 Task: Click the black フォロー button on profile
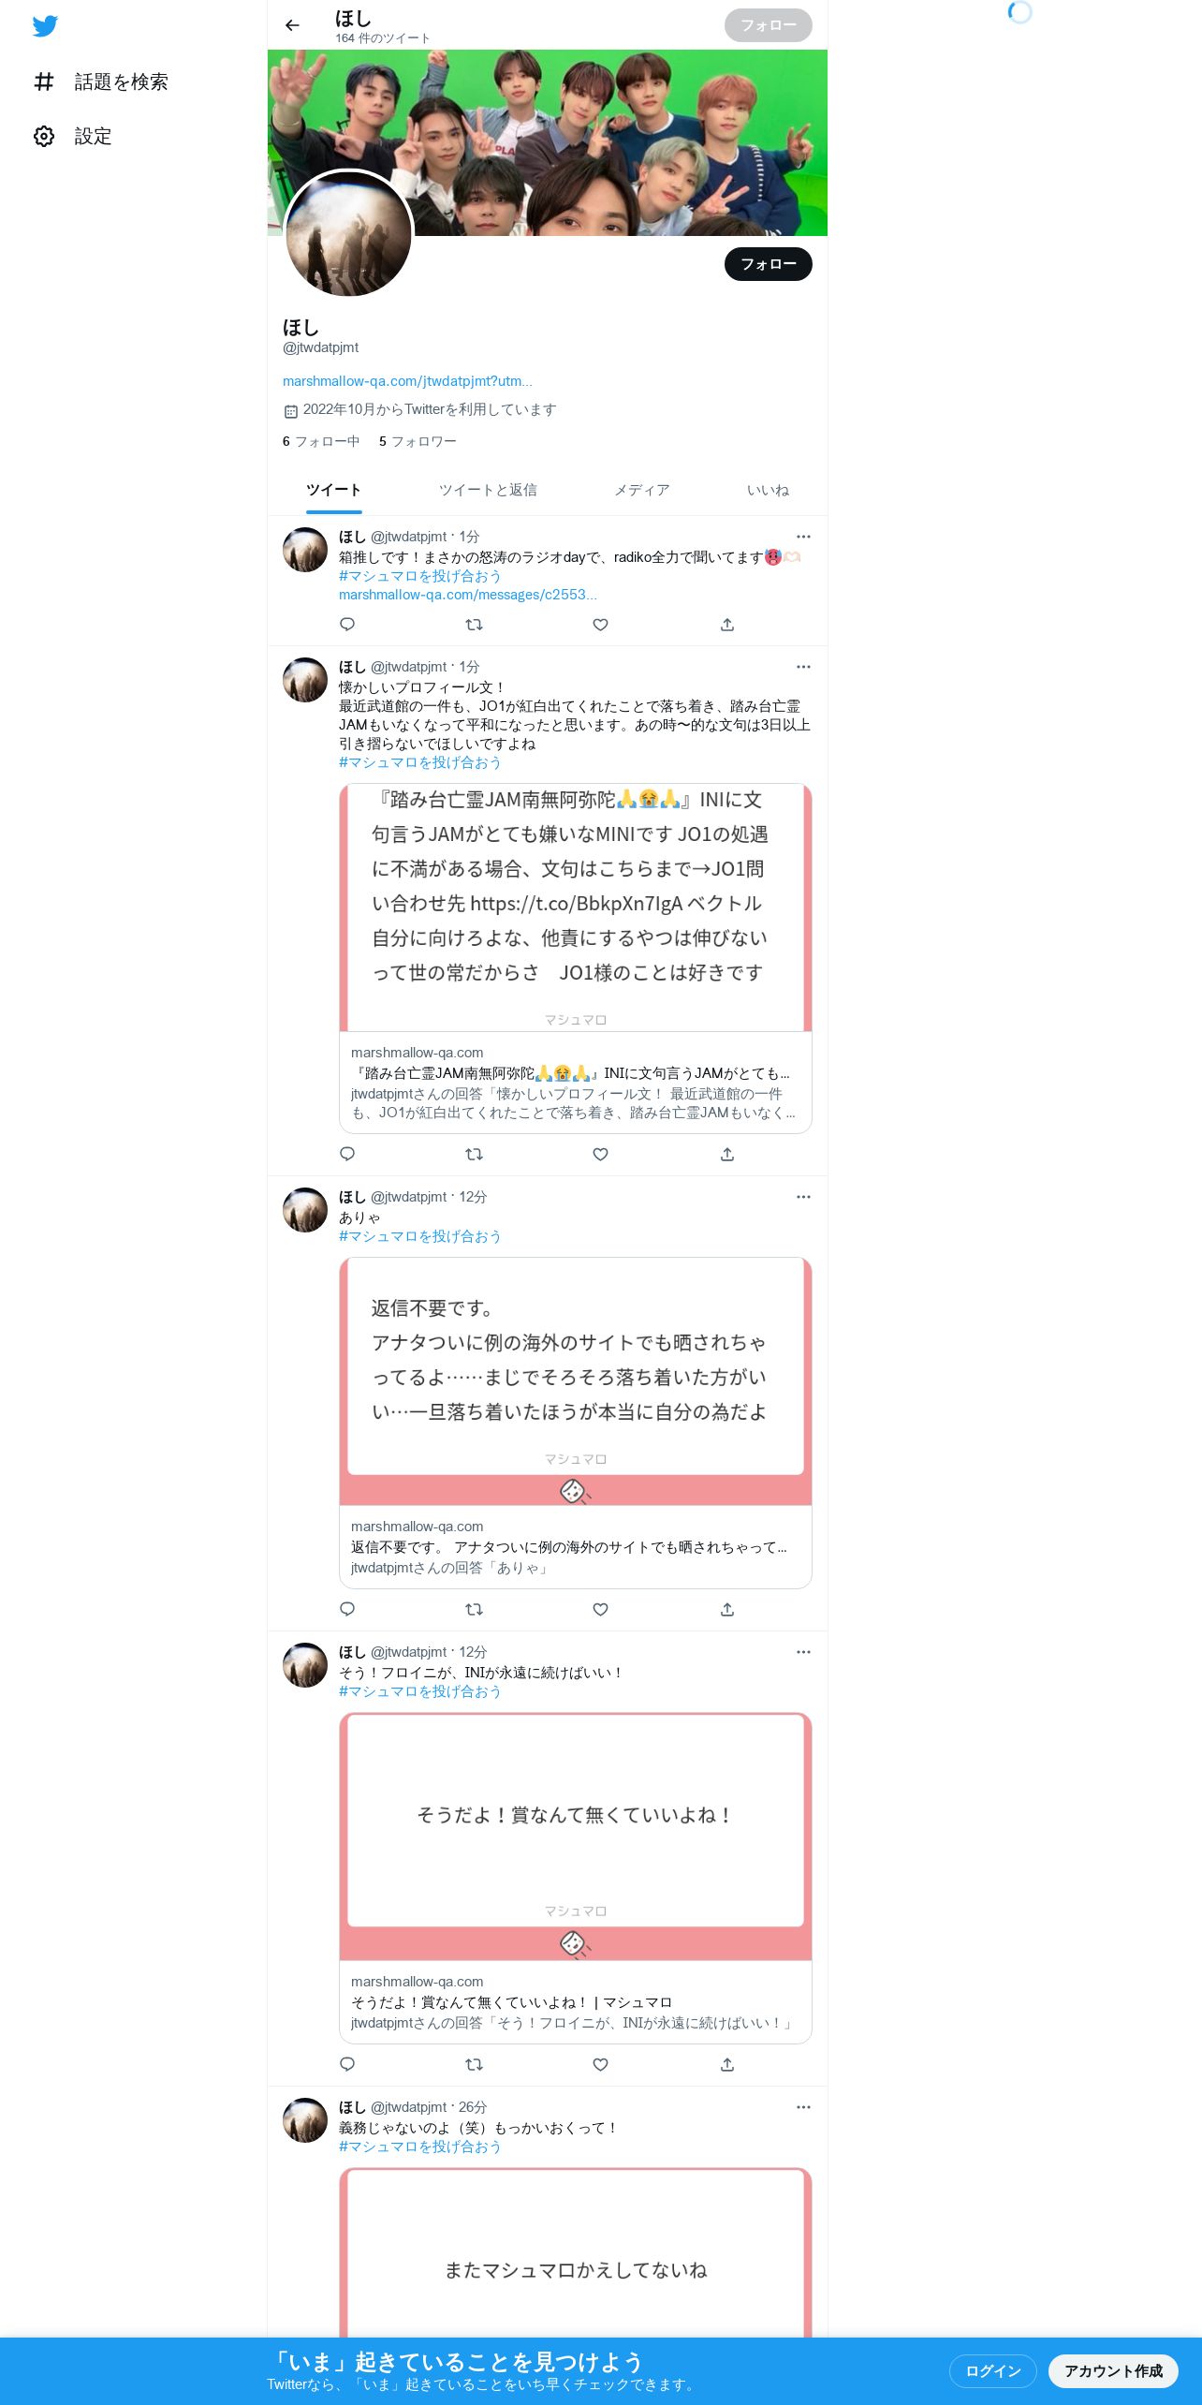point(769,264)
